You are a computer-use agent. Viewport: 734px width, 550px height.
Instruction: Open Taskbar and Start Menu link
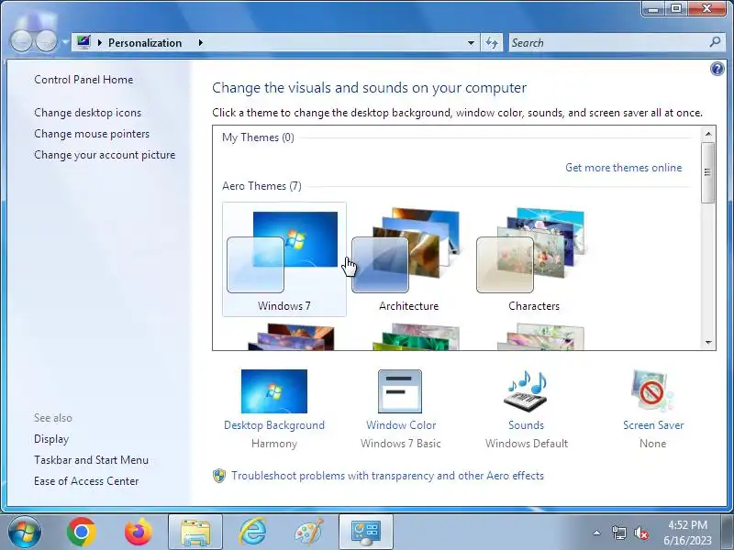click(x=91, y=460)
